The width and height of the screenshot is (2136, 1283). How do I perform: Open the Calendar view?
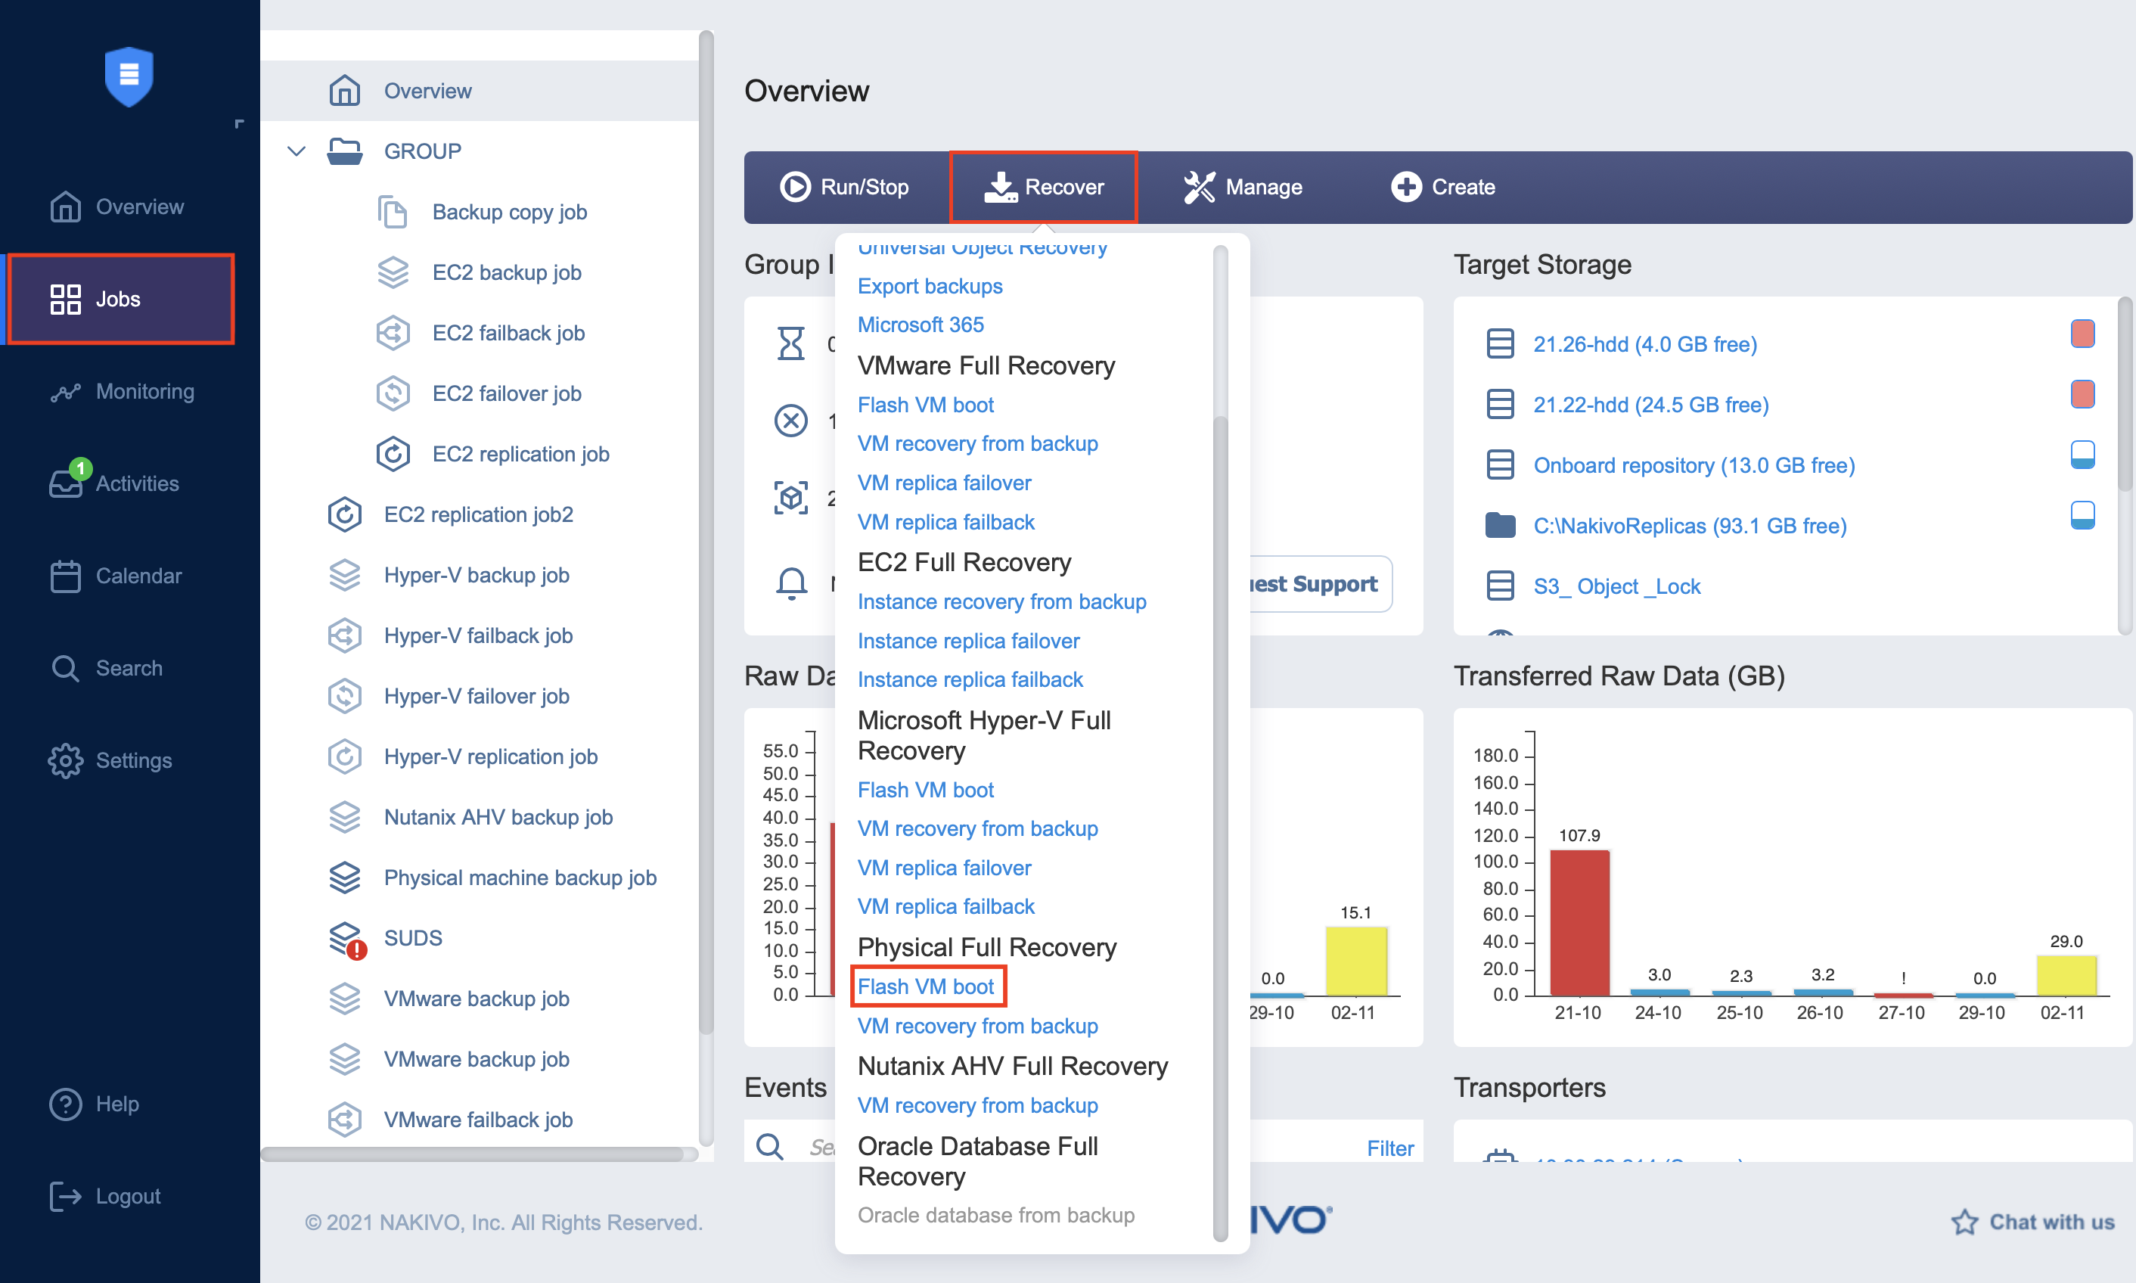point(116,576)
